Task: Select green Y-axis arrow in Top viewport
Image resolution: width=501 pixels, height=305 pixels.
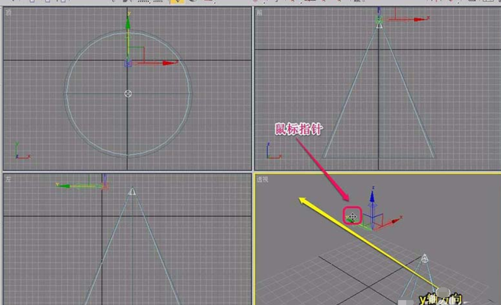Action: tap(128, 22)
